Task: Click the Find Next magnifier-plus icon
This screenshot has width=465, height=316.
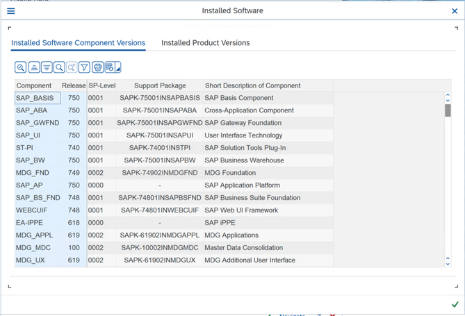Action: coord(72,67)
